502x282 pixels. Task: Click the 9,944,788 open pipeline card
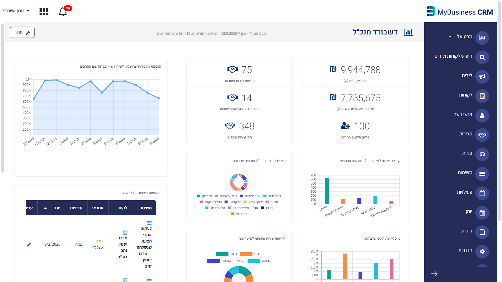(355, 73)
